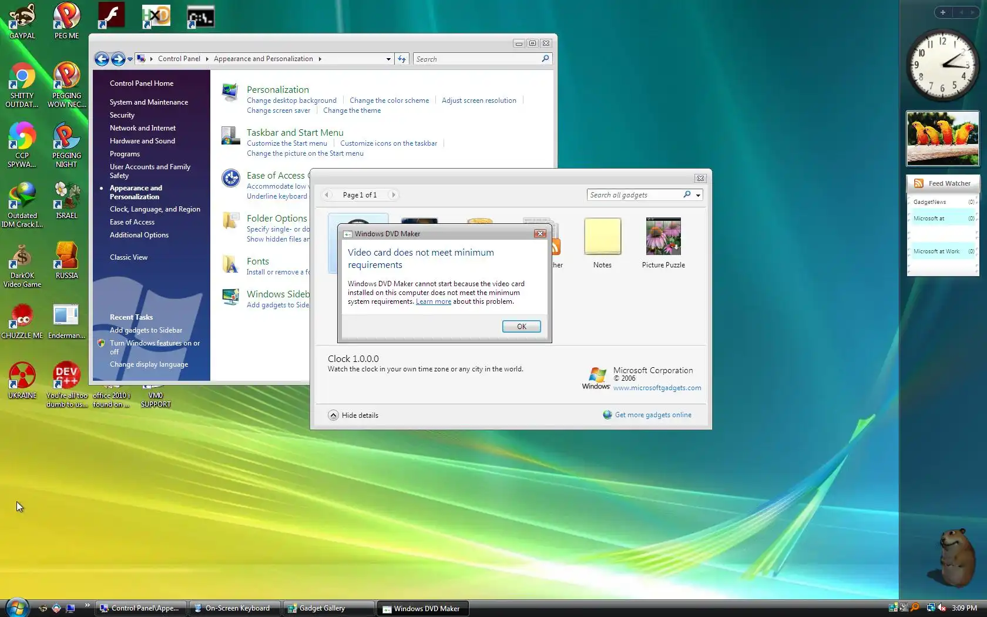This screenshot has height=617, width=987.
Task: Open System and Maintenance in the sidebar
Action: tap(149, 102)
